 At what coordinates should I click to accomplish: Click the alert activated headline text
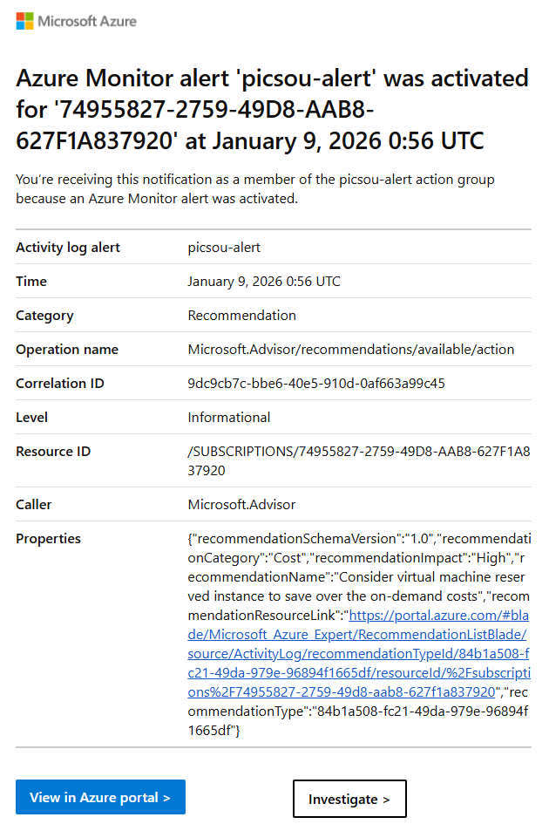tap(272, 109)
